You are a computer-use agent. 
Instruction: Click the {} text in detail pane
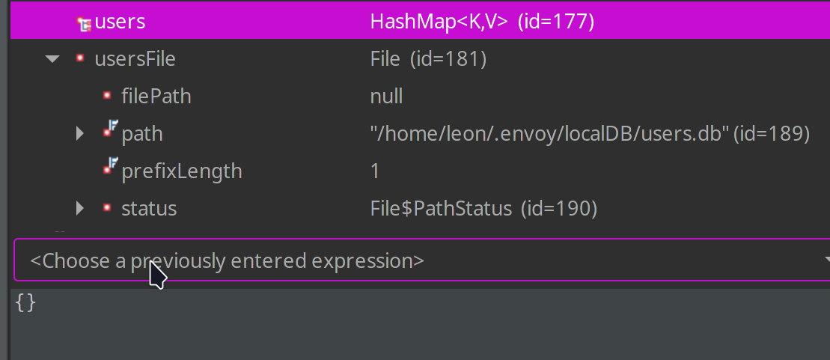25,303
